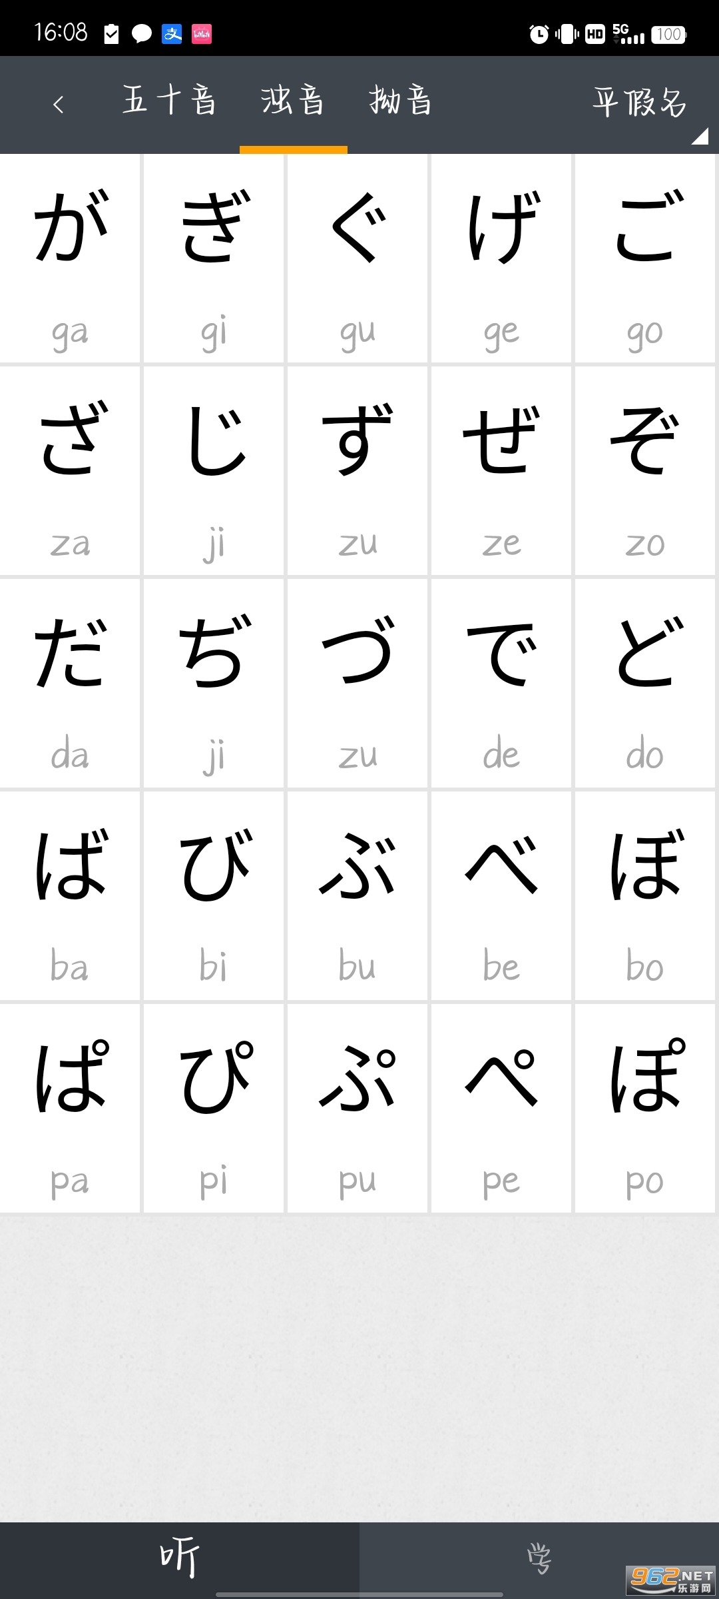Switch to 听 listening mode
Image resolution: width=719 pixels, height=1599 pixels.
click(180, 1558)
